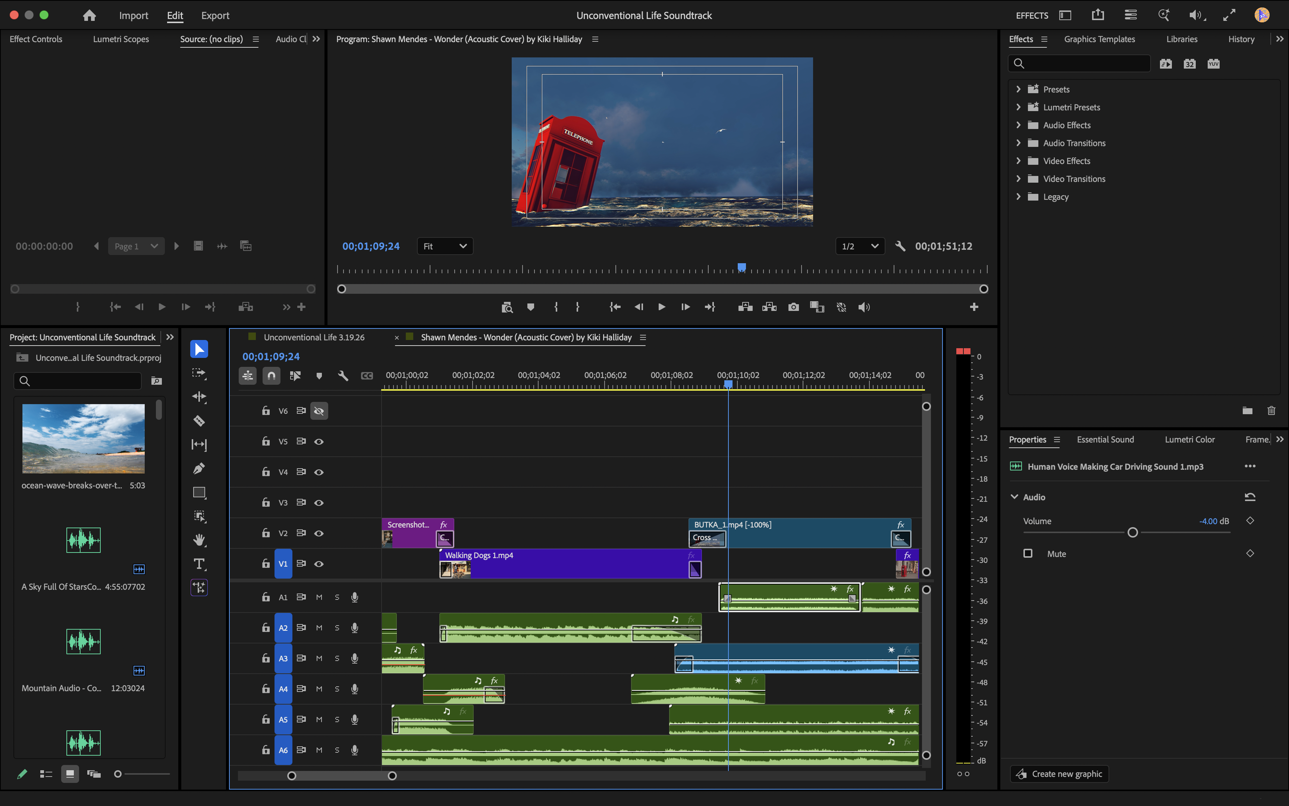
Task: Reset Audio parameters in Properties
Action: 1249,497
